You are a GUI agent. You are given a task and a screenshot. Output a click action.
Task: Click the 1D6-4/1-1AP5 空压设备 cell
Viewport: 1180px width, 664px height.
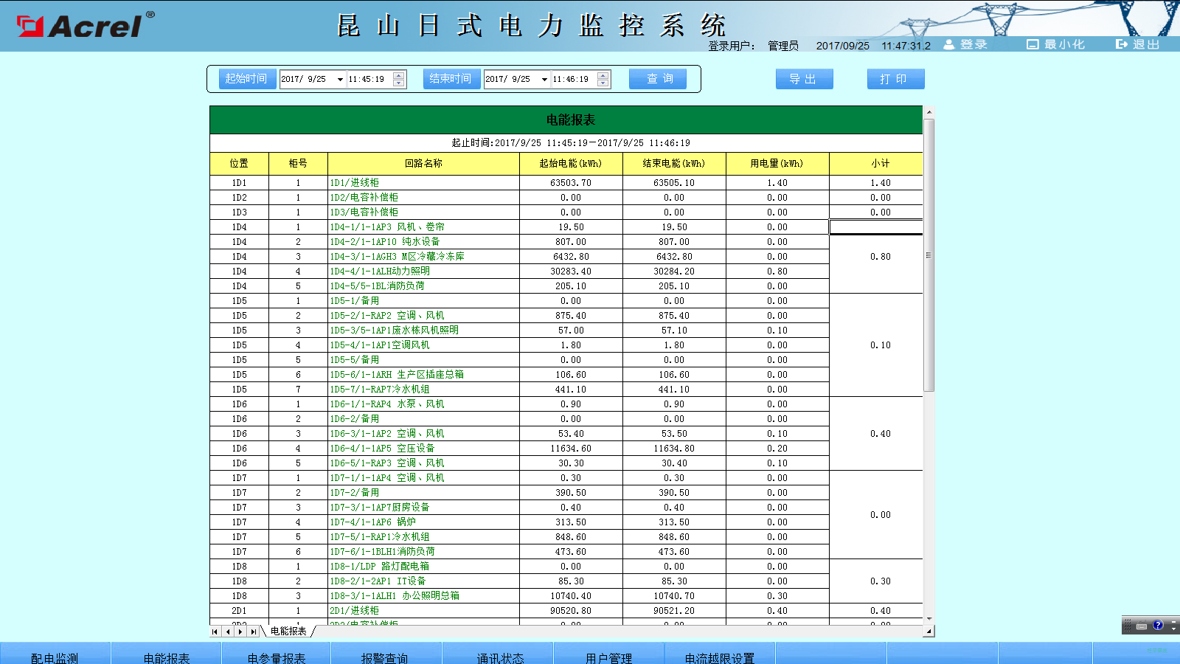click(x=423, y=449)
